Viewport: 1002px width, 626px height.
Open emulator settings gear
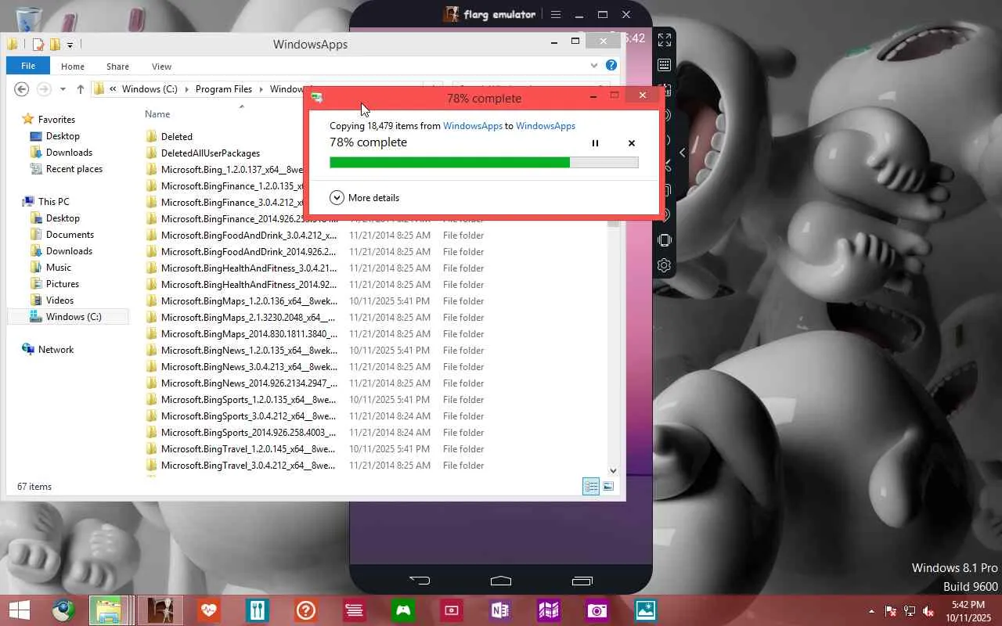coord(664,265)
